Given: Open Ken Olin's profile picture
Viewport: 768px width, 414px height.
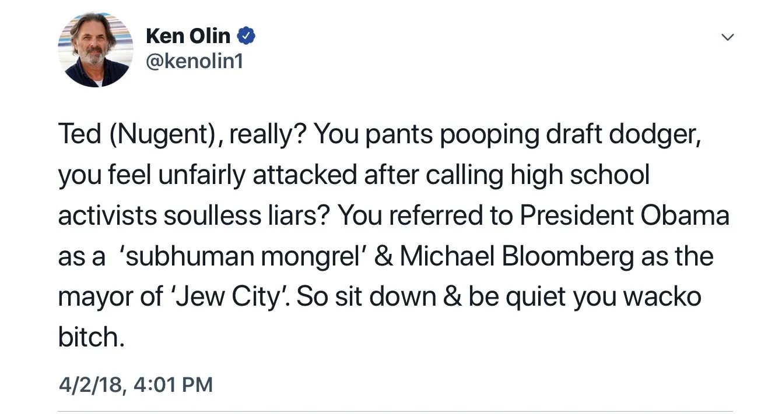Looking at the screenshot, I should point(96,49).
